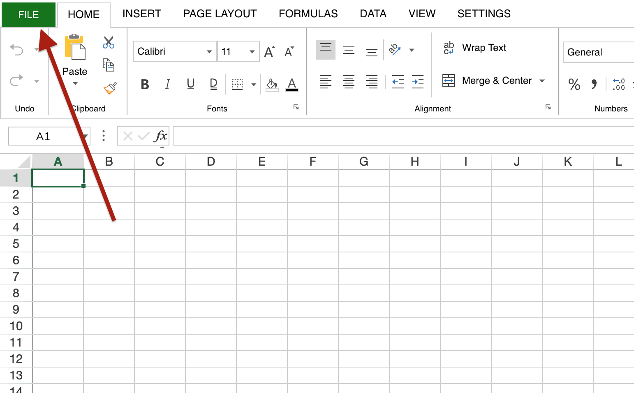Open the FORMULAS ribbon tab
Screen dimensions: 634x393
click(x=308, y=14)
